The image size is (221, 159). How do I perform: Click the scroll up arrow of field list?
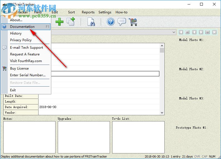coord(162,46)
